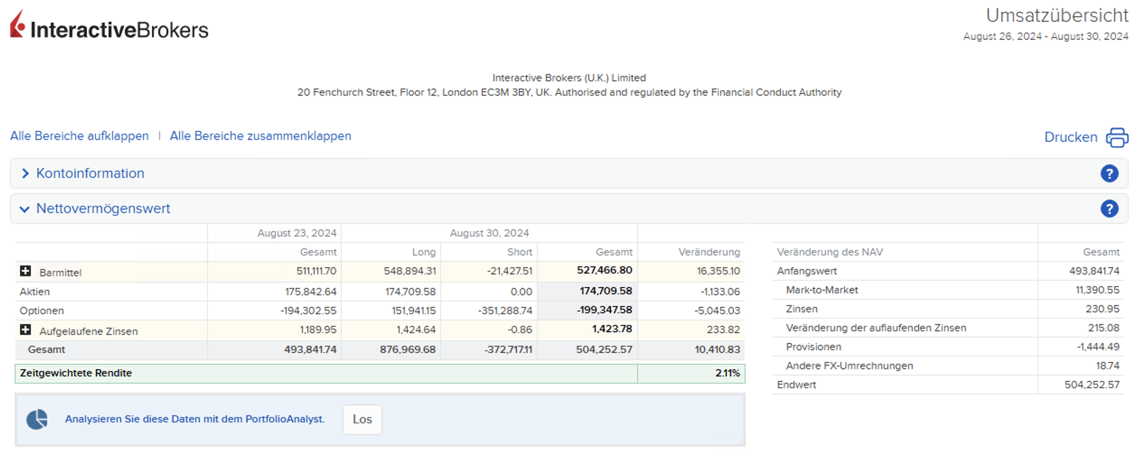Open help for Kontoinformation section
The image size is (1137, 456).
[x=1109, y=173]
